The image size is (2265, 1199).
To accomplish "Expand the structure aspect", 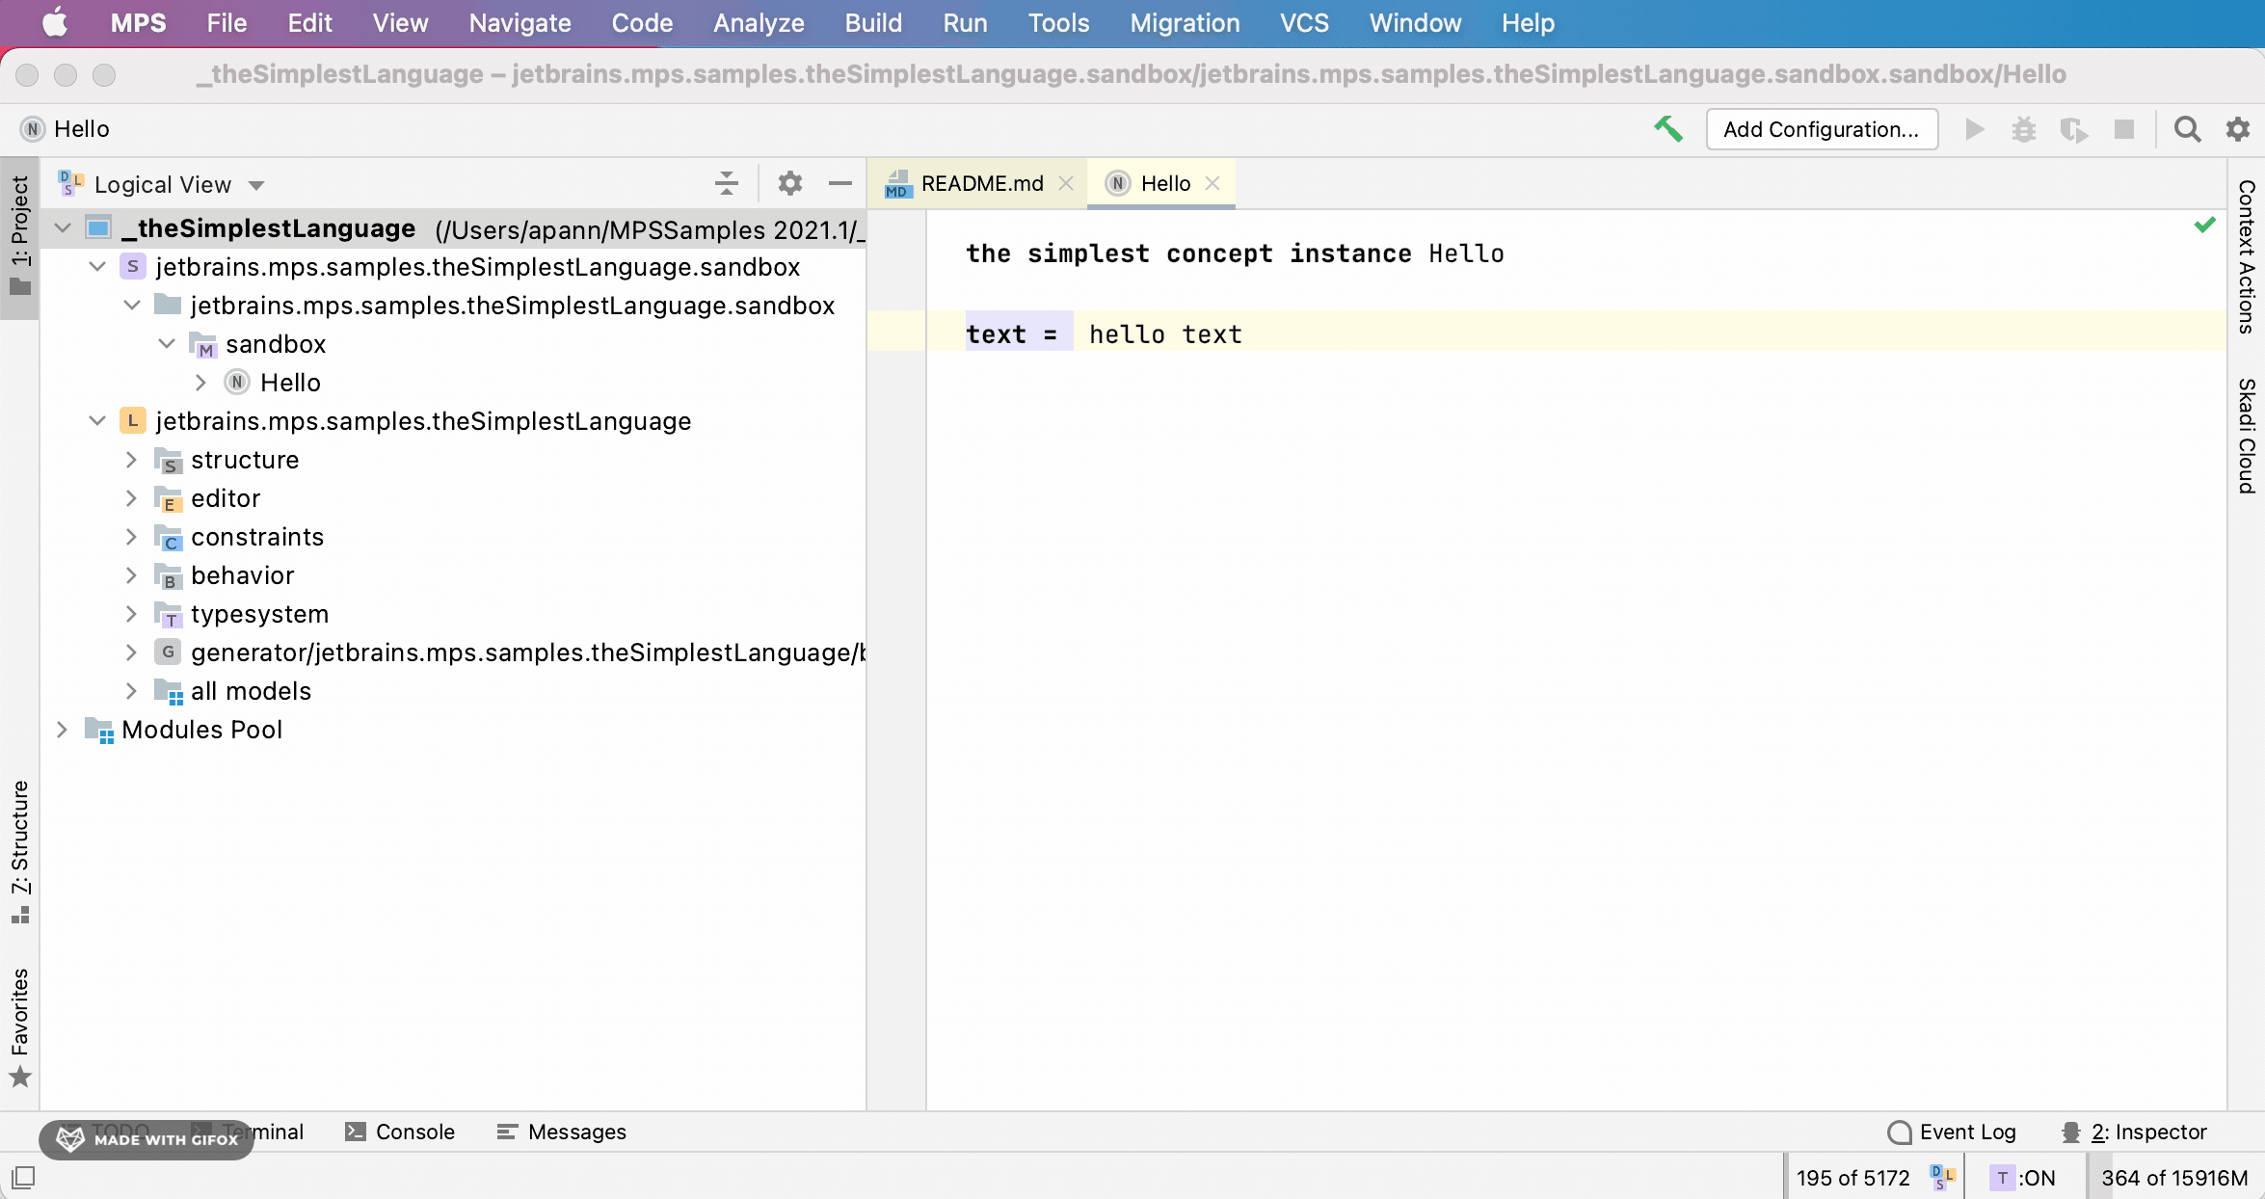I will [x=131, y=460].
